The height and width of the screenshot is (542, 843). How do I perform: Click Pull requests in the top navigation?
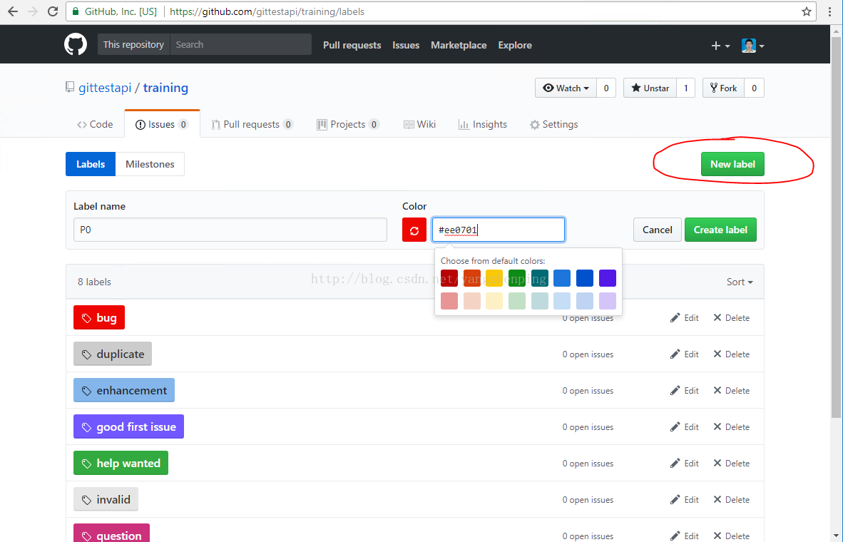(x=352, y=45)
